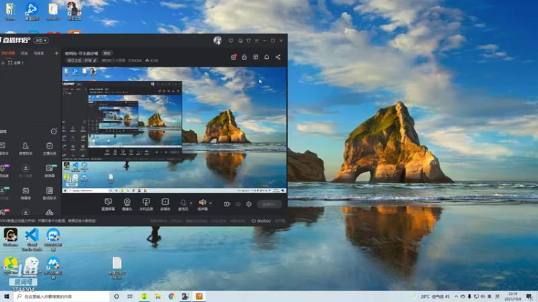This screenshot has width=538, height=302.
Task: Open the notification bell
Action: (x=266, y=57)
